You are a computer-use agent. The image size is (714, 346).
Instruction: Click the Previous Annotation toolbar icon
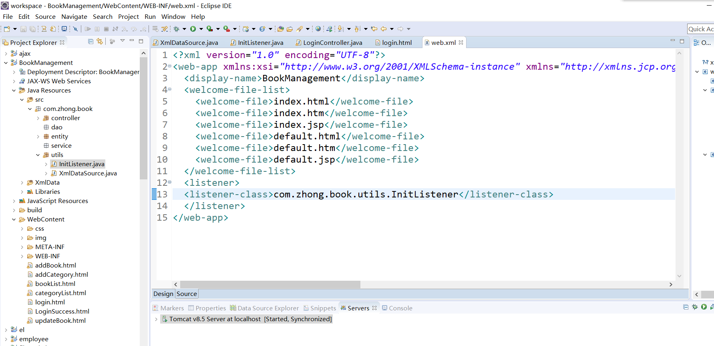(x=357, y=29)
